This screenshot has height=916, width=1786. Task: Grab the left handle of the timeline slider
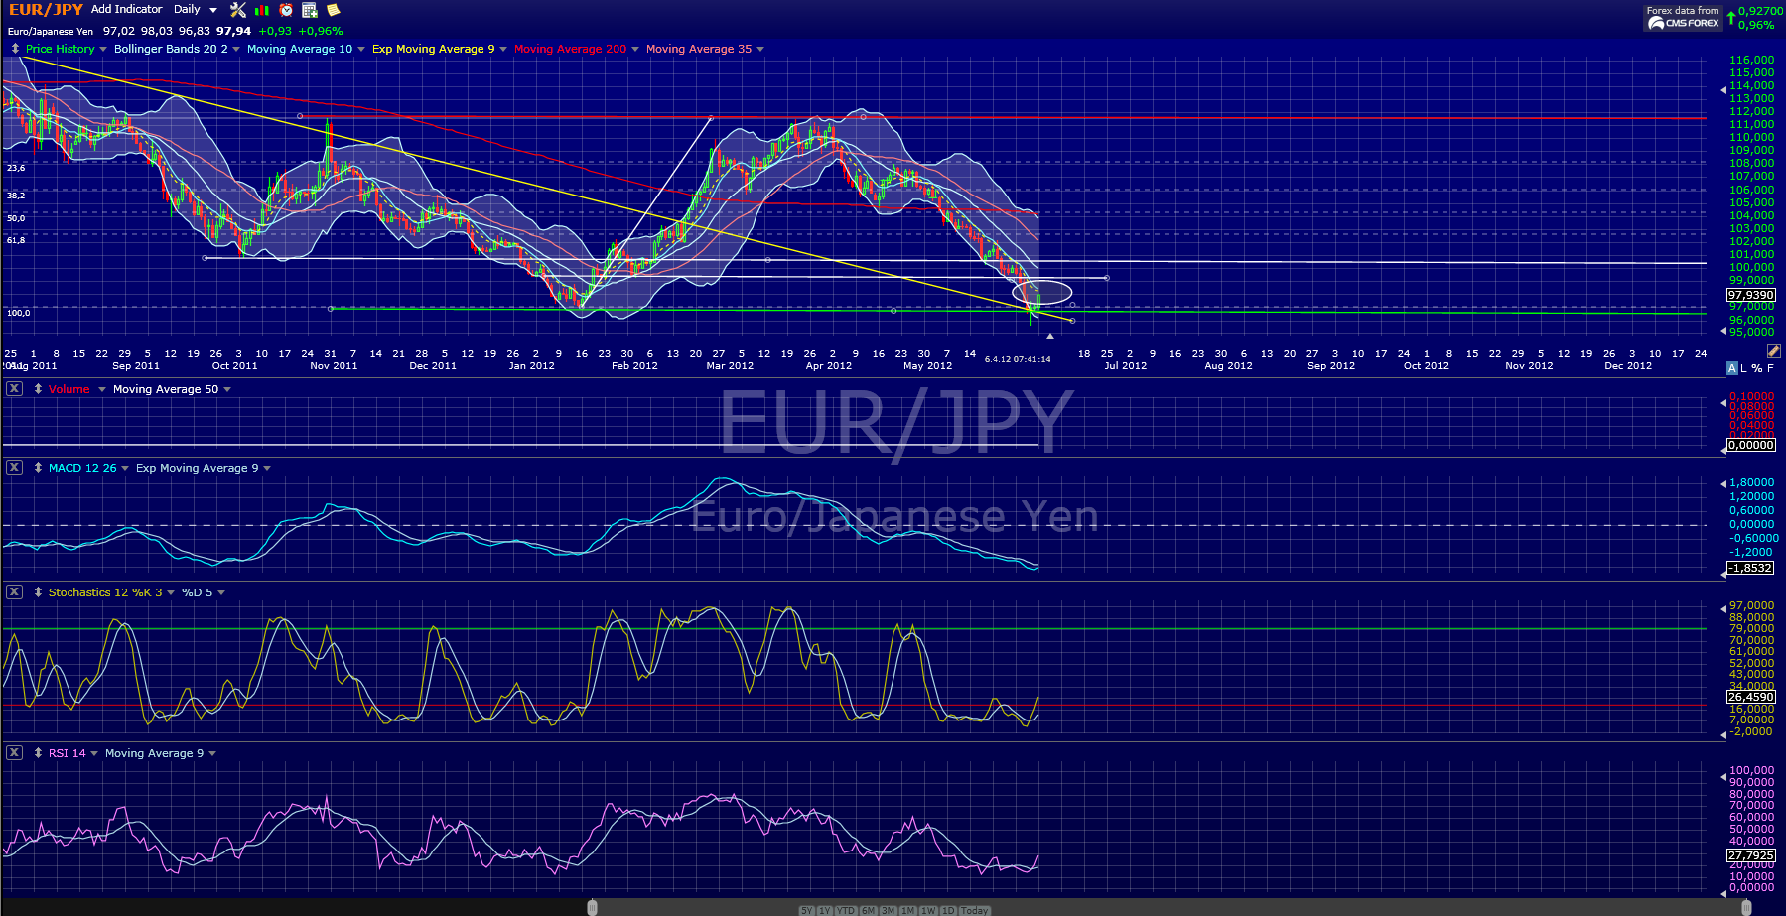pyautogui.click(x=592, y=907)
